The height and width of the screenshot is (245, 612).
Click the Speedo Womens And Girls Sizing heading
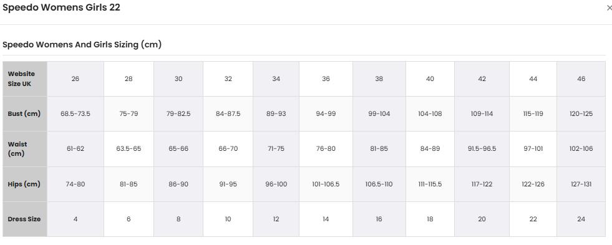(82, 44)
